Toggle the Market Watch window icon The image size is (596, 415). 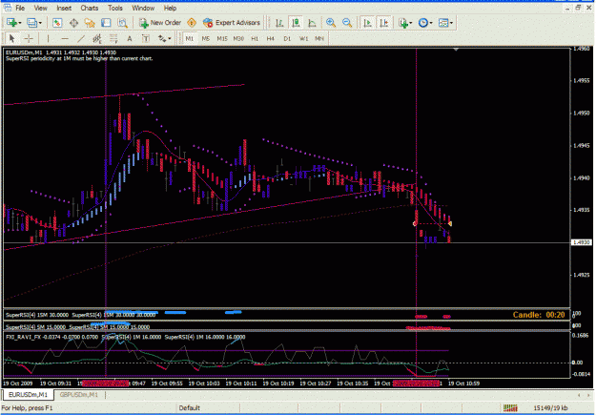pos(57,23)
